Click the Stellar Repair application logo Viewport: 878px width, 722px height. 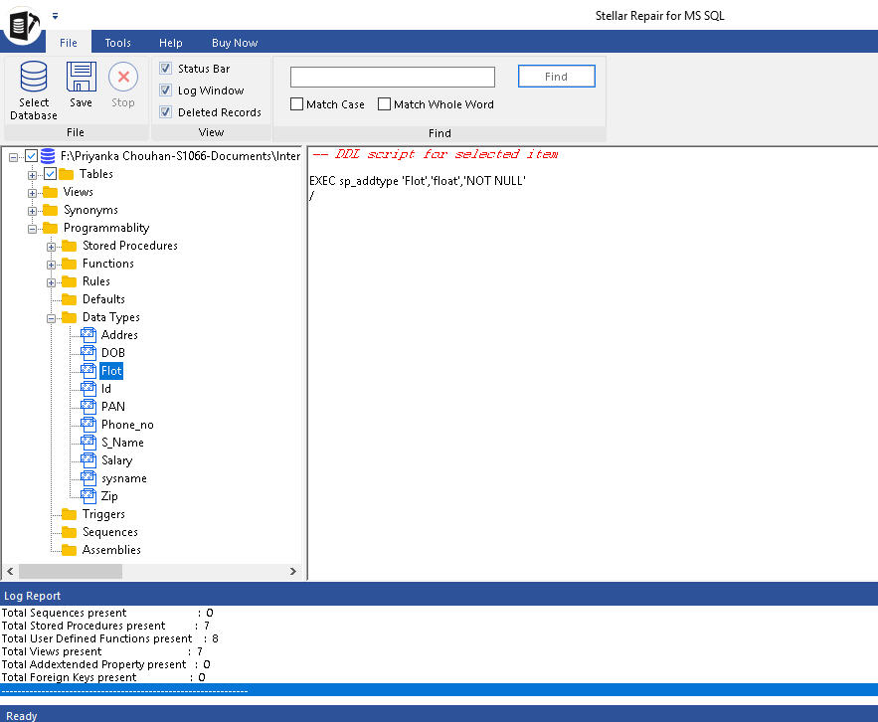pos(23,25)
